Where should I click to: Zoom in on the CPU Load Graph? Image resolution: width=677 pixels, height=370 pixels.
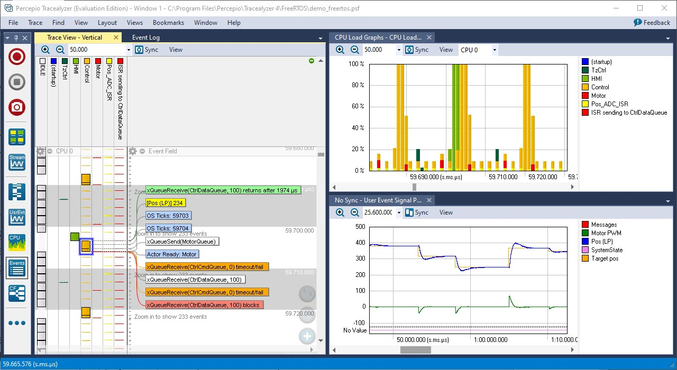pos(340,50)
